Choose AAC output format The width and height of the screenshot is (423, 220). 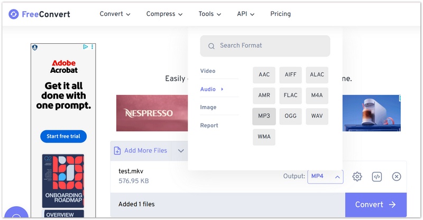[x=264, y=75]
